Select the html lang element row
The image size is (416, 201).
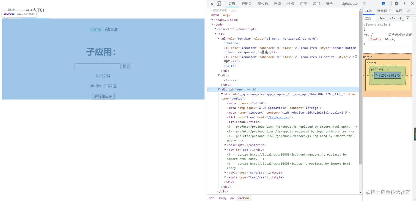point(220,15)
